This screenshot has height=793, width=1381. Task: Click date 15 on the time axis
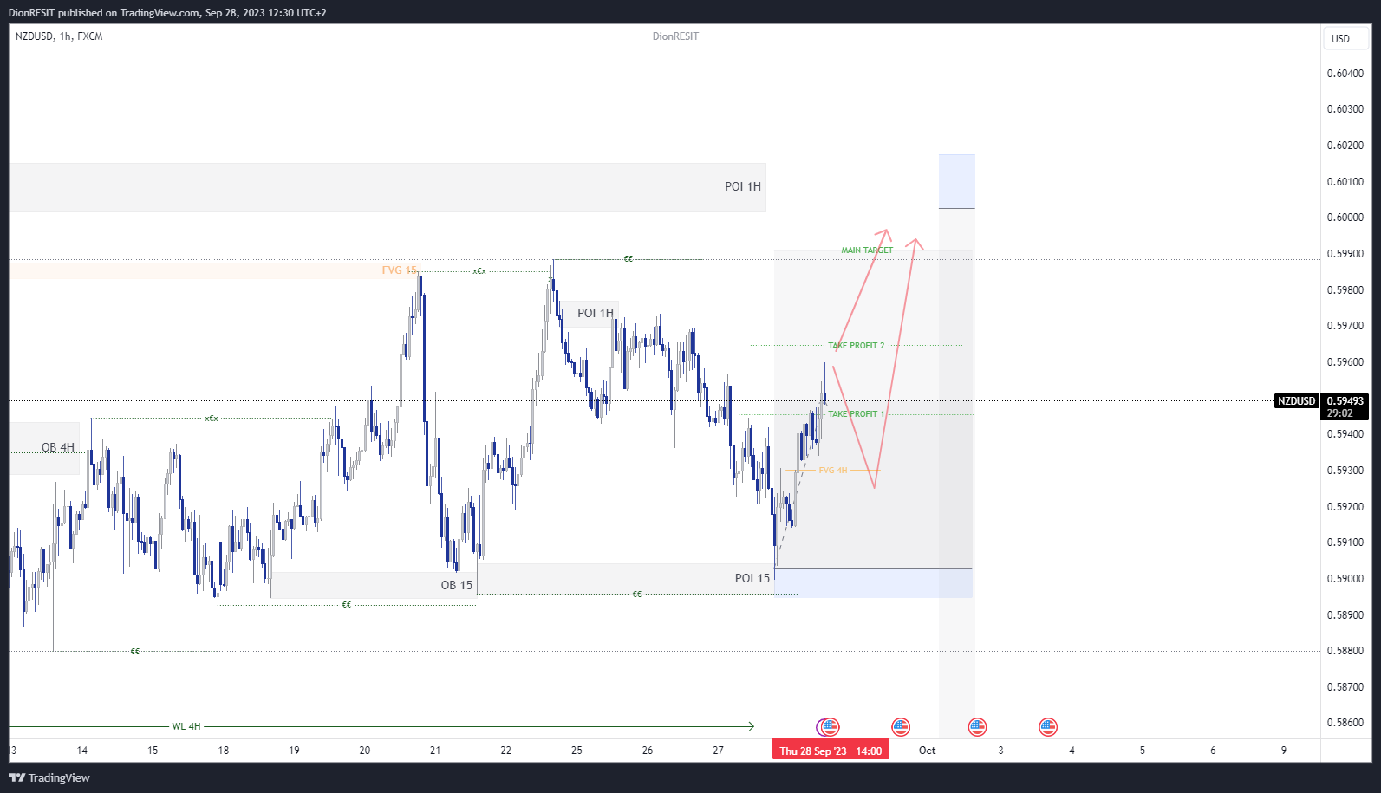153,751
